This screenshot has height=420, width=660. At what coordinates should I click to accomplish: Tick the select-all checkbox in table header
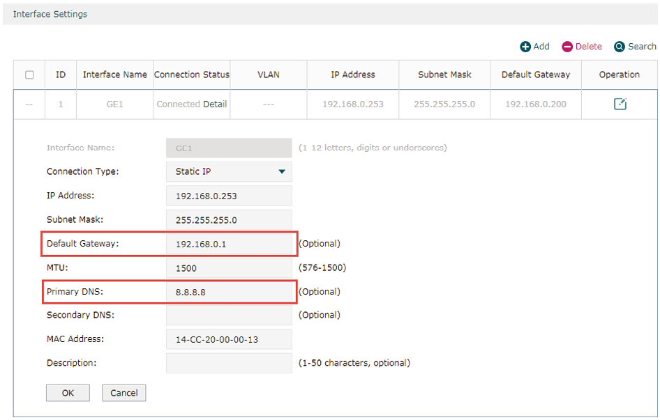(29, 75)
